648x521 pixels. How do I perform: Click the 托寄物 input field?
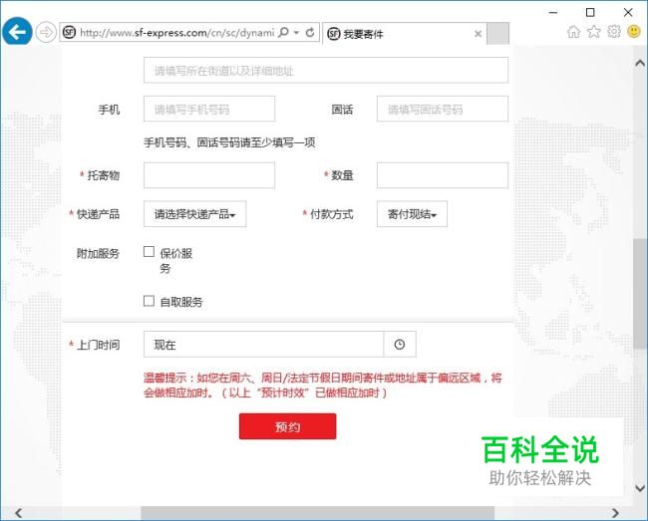pos(209,175)
